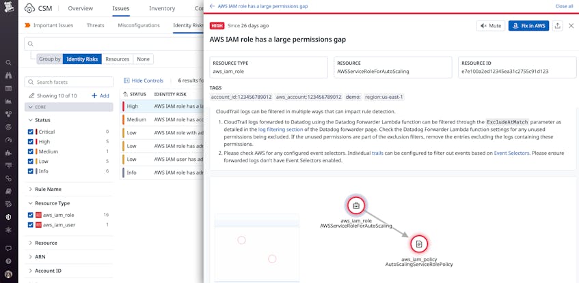Image resolution: width=579 pixels, height=283 pixels.
Task: Uncheck the Low status checkbox
Action: point(31,161)
